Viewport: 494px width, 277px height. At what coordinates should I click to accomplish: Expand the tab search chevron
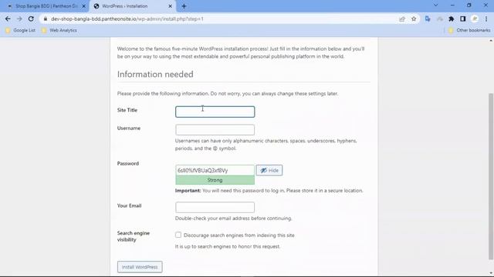435,5
